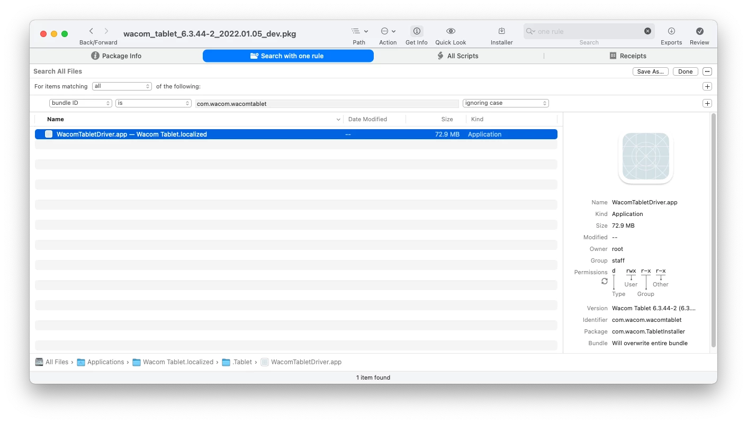Click the Done button
Viewport: 747px width, 423px height.
pos(686,71)
